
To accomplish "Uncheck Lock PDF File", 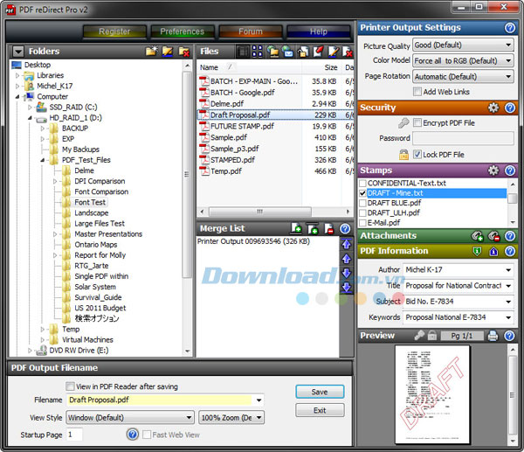I will 417,154.
